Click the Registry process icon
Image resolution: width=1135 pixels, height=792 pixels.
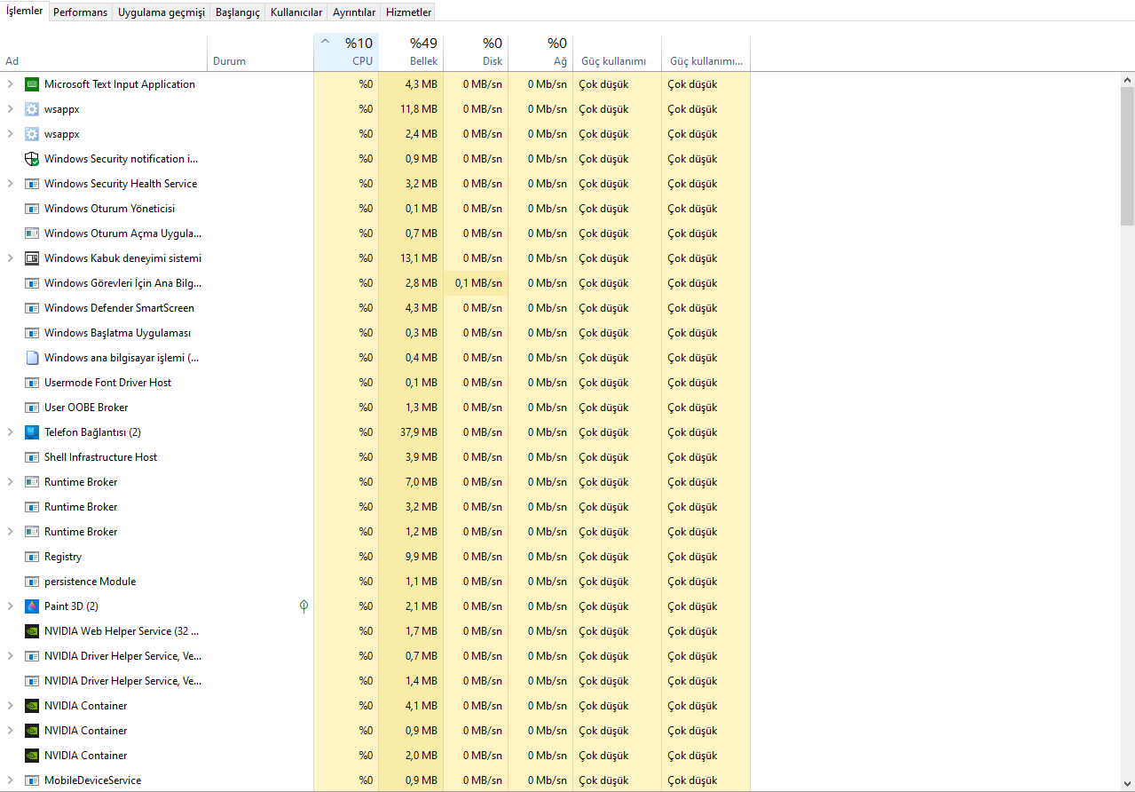point(32,557)
